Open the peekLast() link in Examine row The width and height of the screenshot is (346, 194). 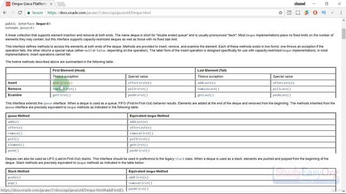pyautogui.click(x=282, y=95)
